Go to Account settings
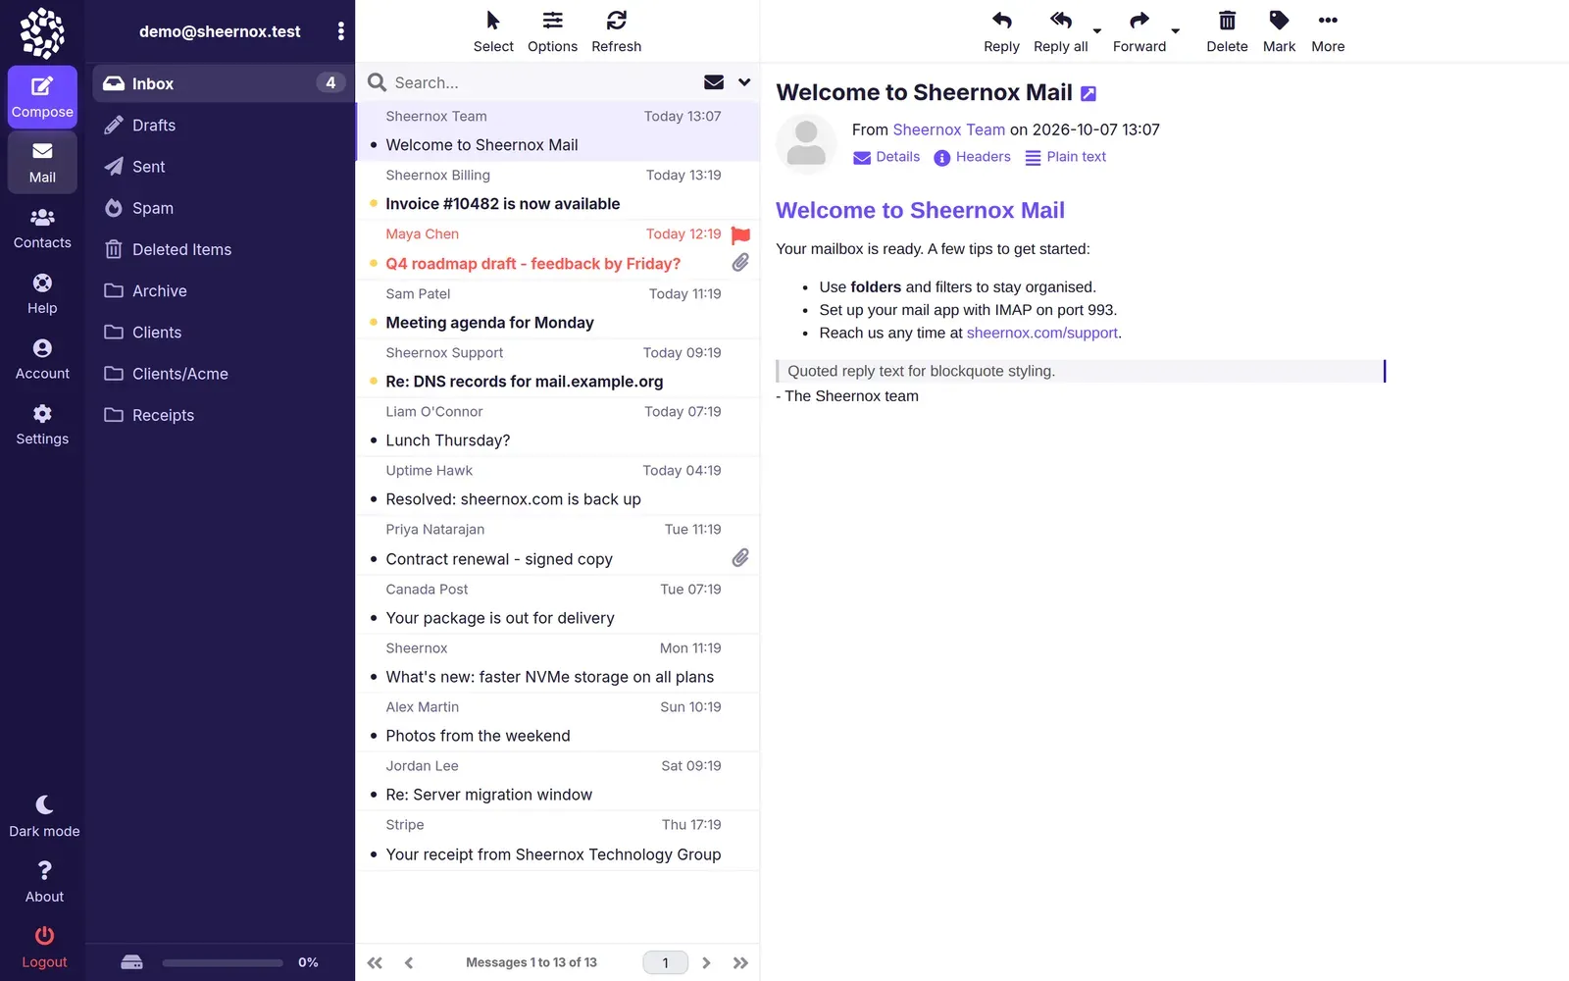Viewport: 1569px width, 981px height. pyautogui.click(x=42, y=359)
